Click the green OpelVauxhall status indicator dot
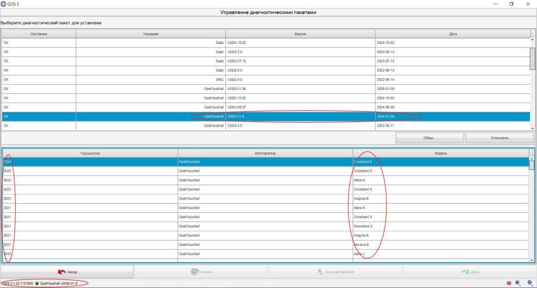The width and height of the screenshot is (537, 288). coord(37,283)
